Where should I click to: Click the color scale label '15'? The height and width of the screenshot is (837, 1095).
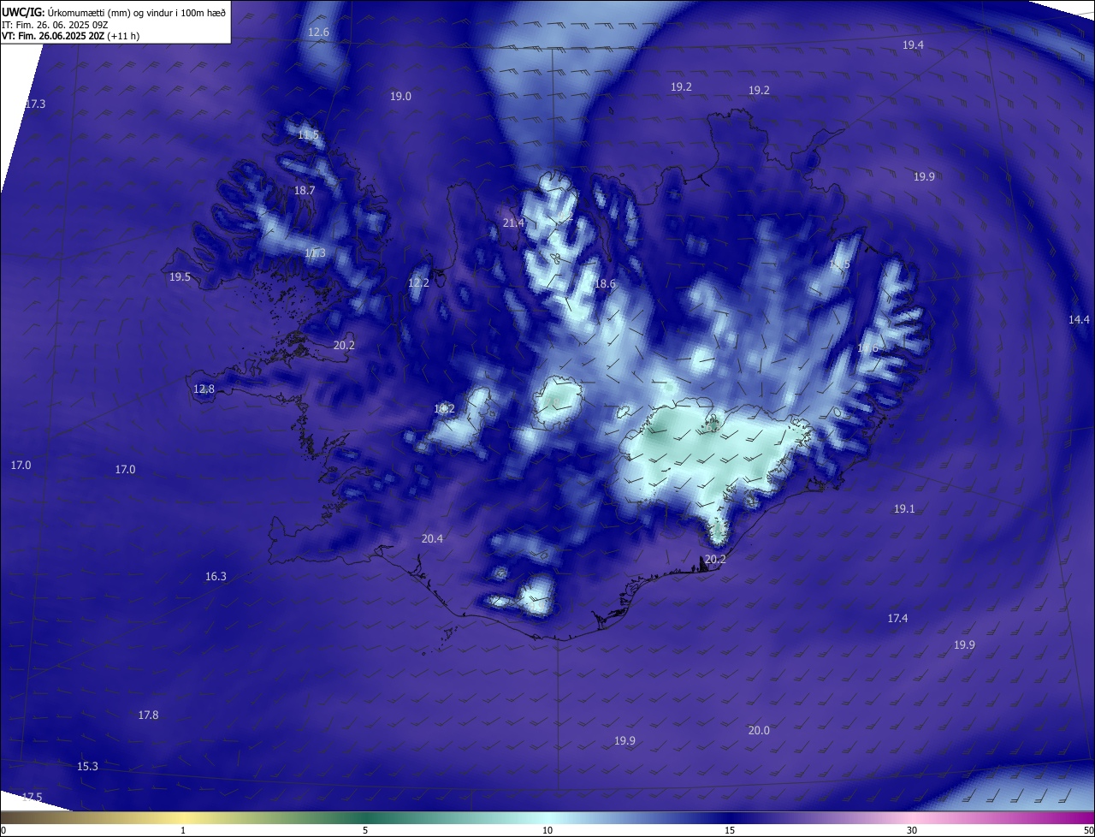(x=730, y=830)
